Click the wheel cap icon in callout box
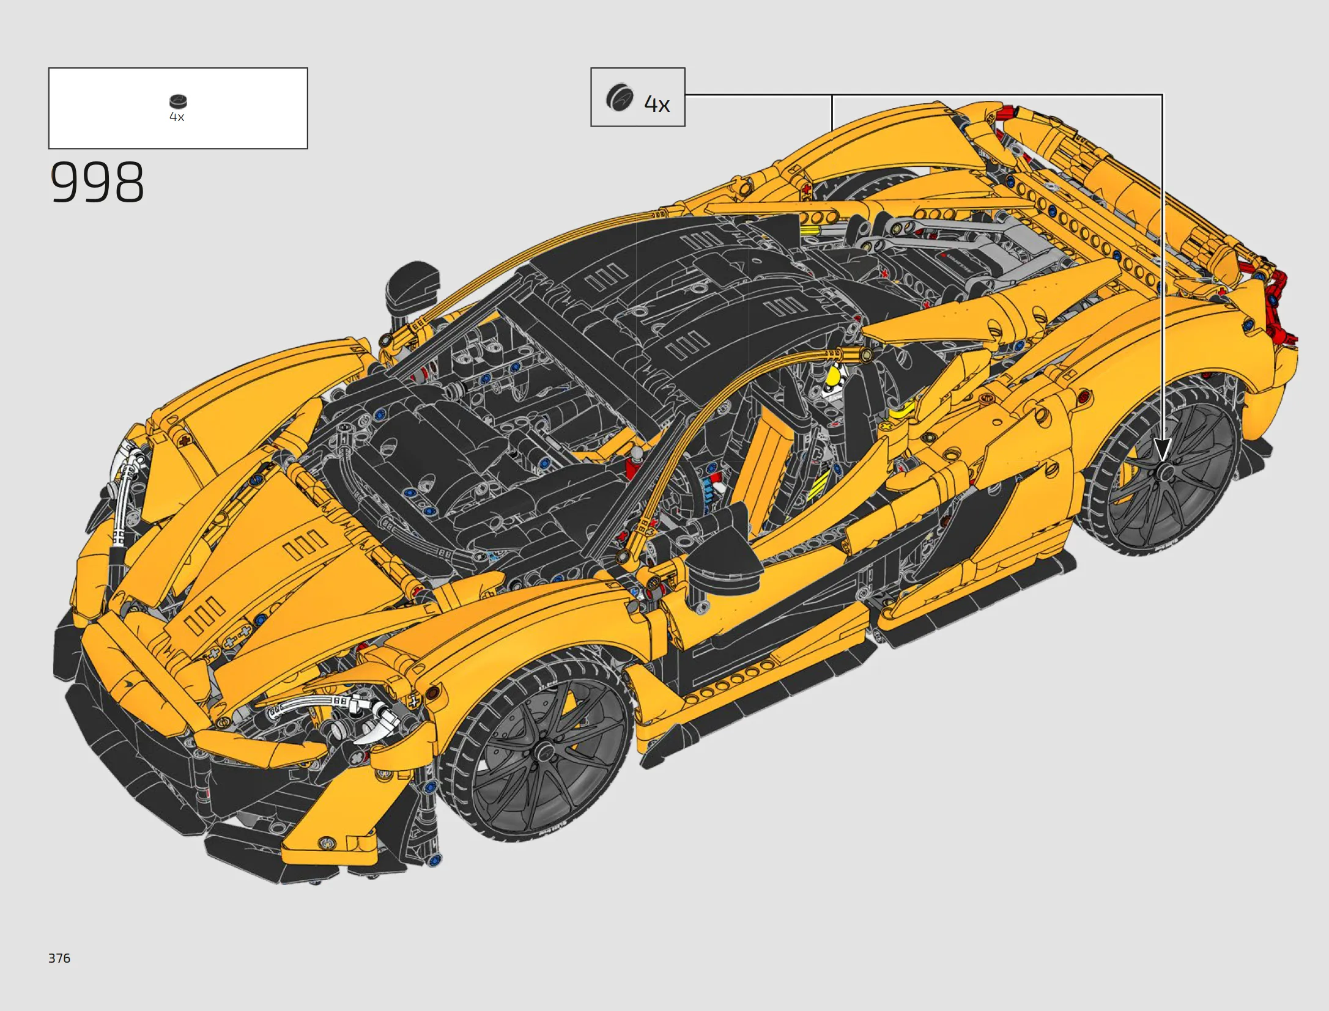The image size is (1329, 1011). 620,98
